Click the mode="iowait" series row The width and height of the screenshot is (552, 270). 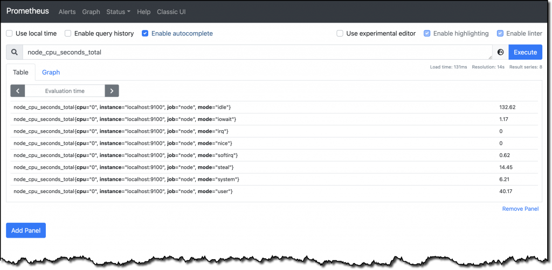(274, 119)
